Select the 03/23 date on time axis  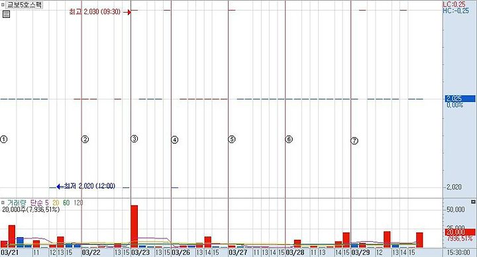coord(140,253)
